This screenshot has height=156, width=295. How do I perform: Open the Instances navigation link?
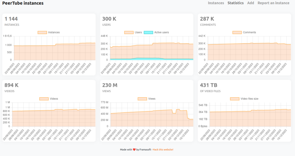point(216,3)
